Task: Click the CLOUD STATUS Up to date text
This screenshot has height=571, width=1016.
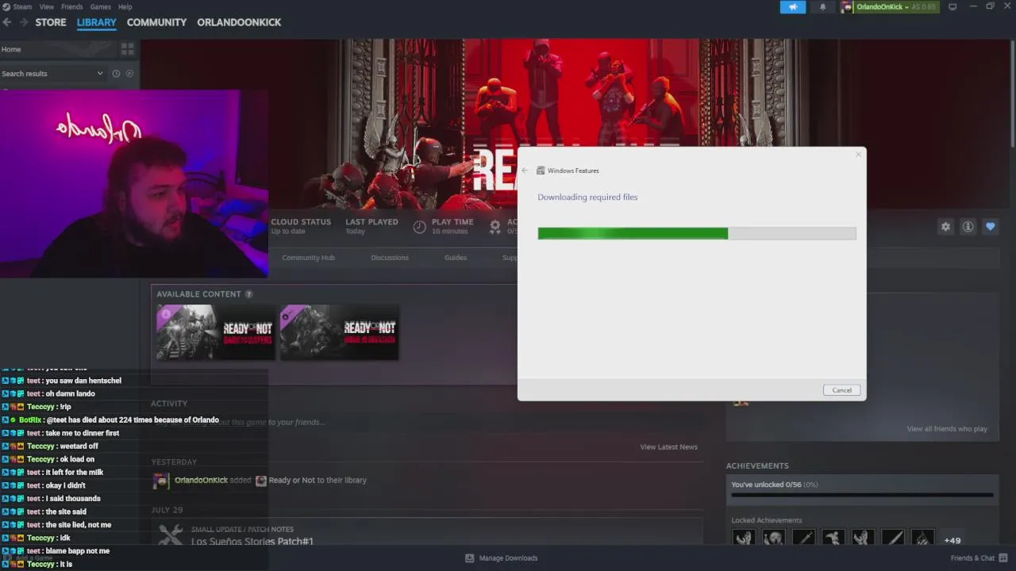Action: point(301,227)
